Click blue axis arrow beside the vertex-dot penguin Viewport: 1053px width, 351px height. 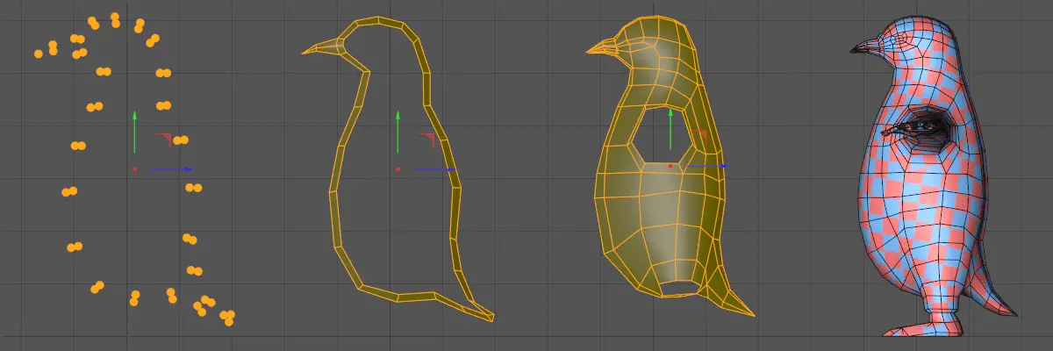tap(171, 168)
